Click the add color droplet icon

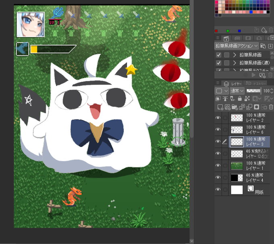point(264,30)
